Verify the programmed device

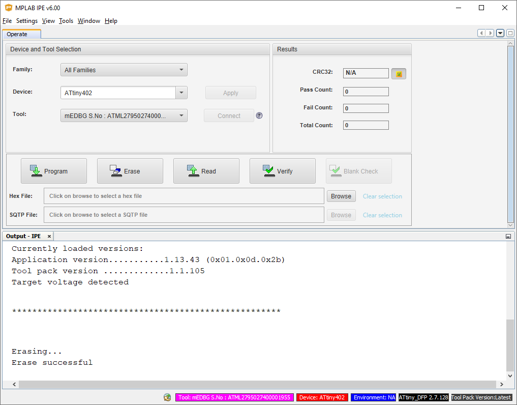(282, 171)
